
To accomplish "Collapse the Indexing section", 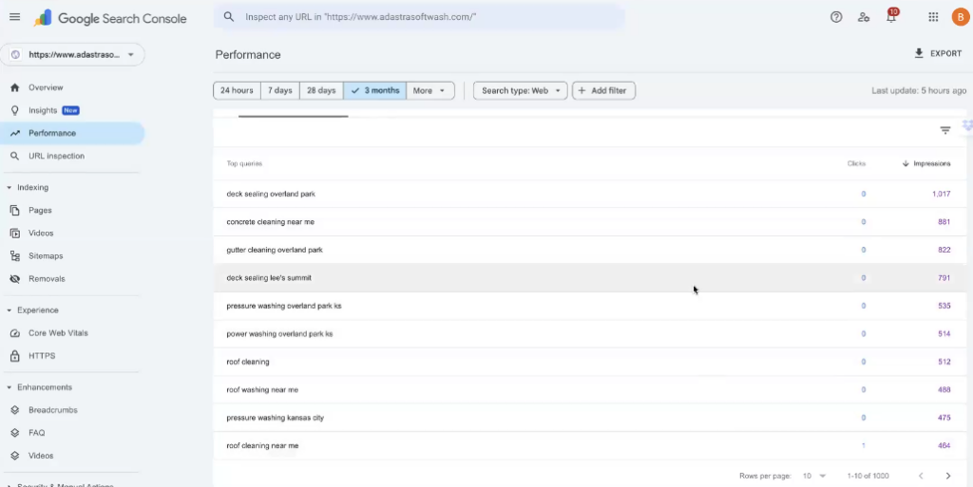I will pos(9,187).
